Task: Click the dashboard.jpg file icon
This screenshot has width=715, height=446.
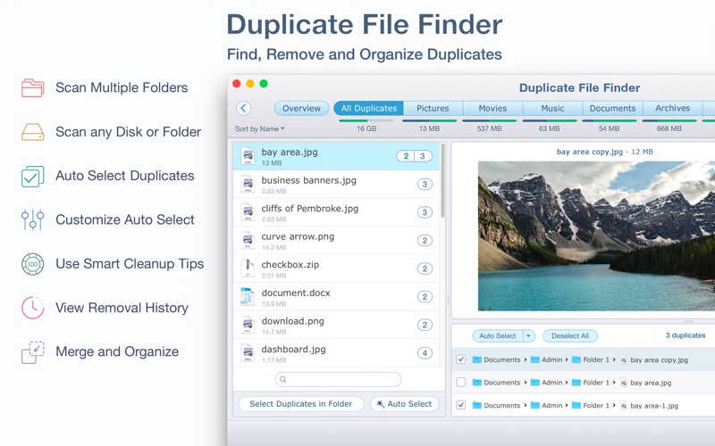Action: [248, 353]
